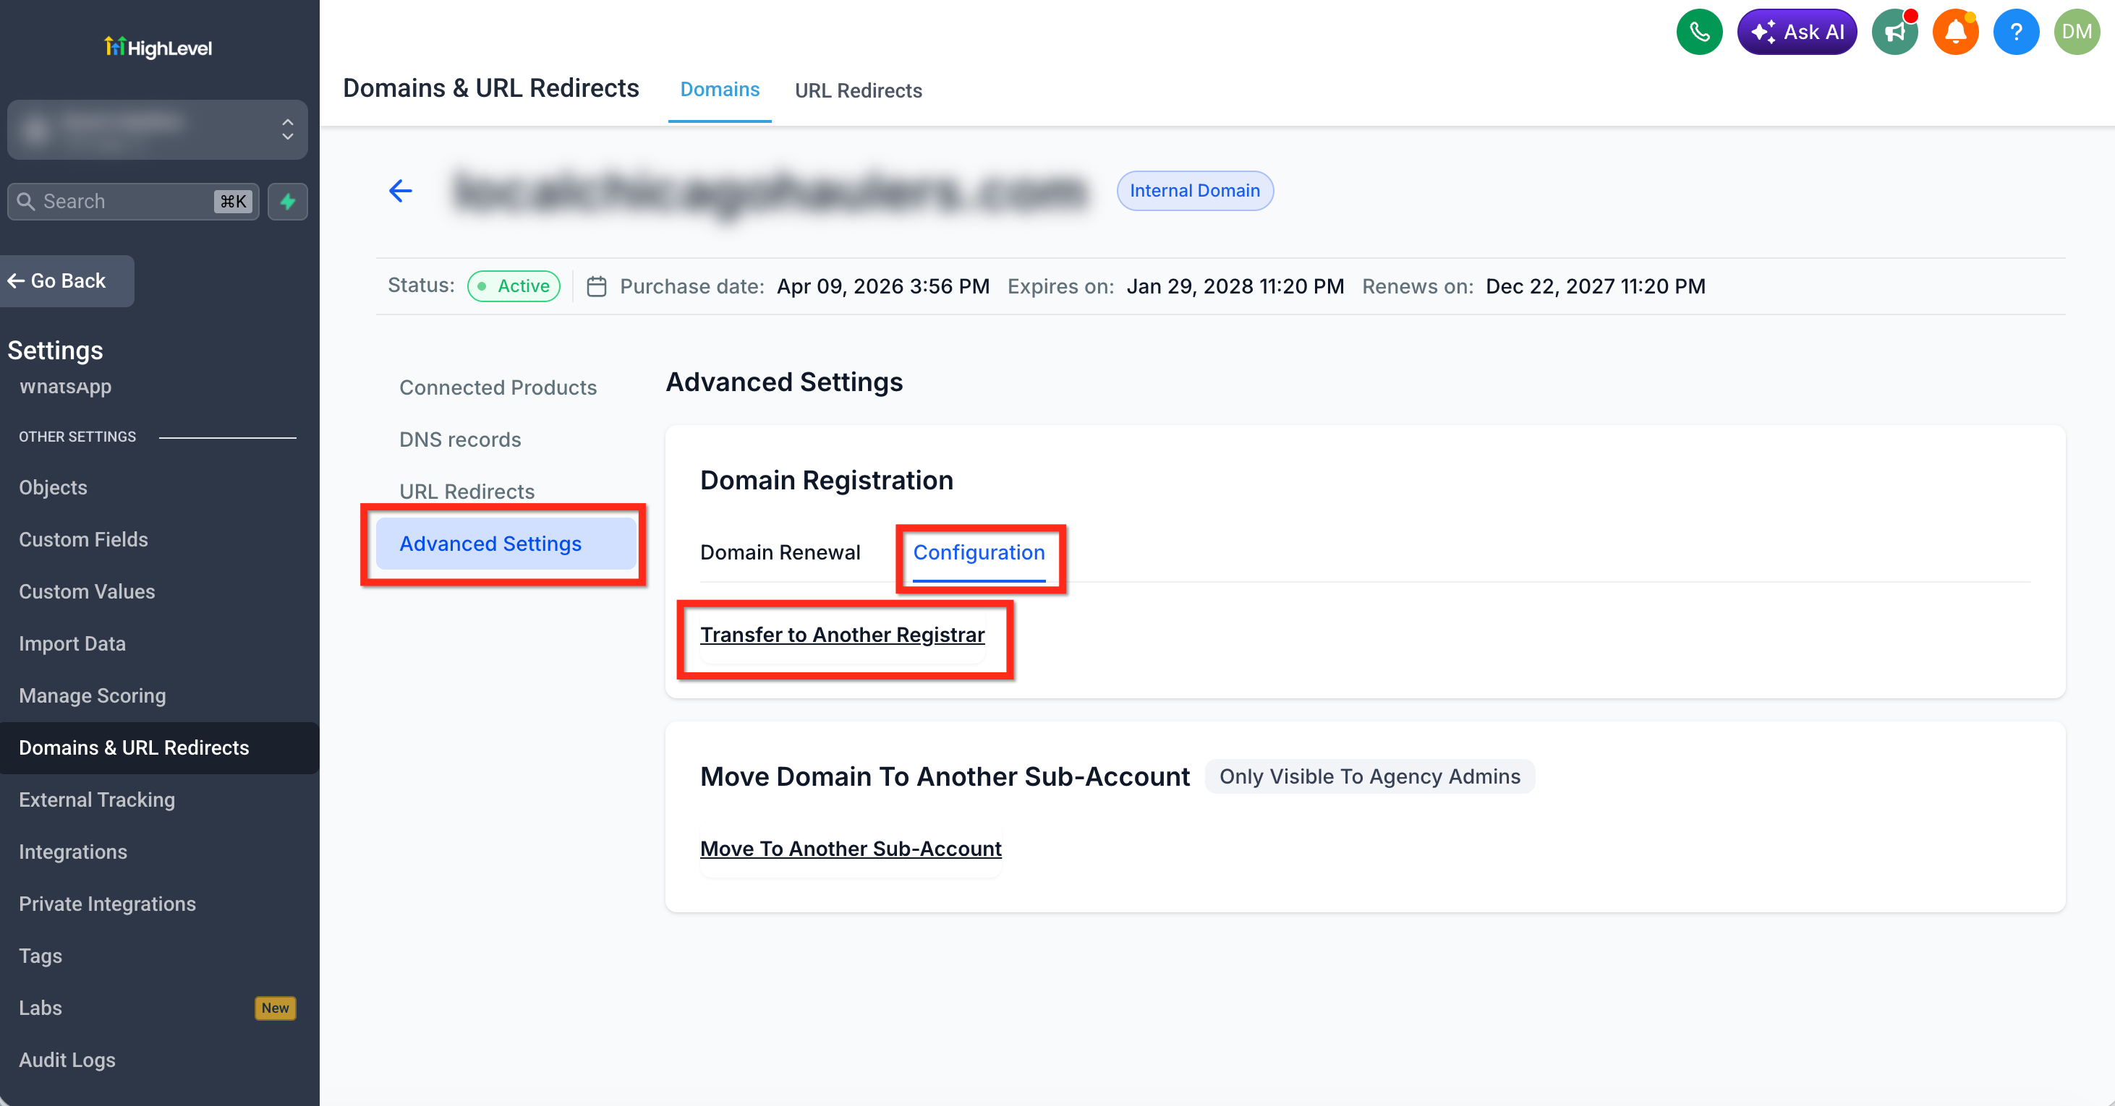
Task: Switch to the Domains tab
Action: [x=719, y=90]
